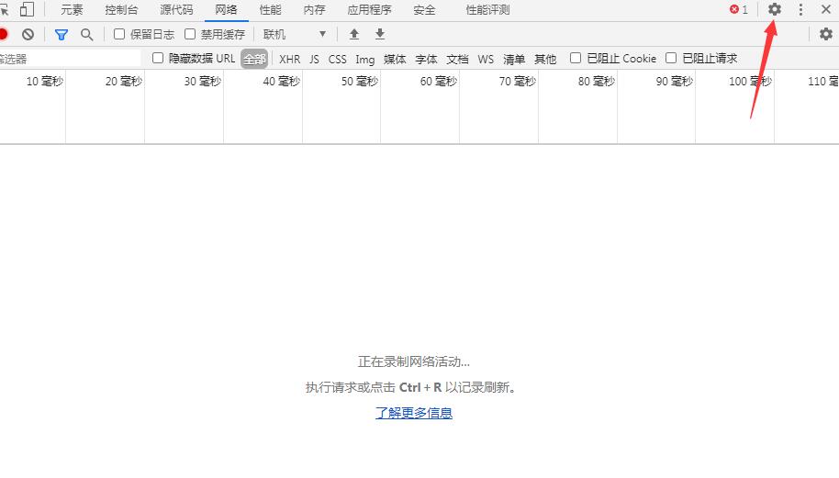The height and width of the screenshot is (478, 839).
Task: Toggle the device toolbar icon
Action: coord(27,9)
